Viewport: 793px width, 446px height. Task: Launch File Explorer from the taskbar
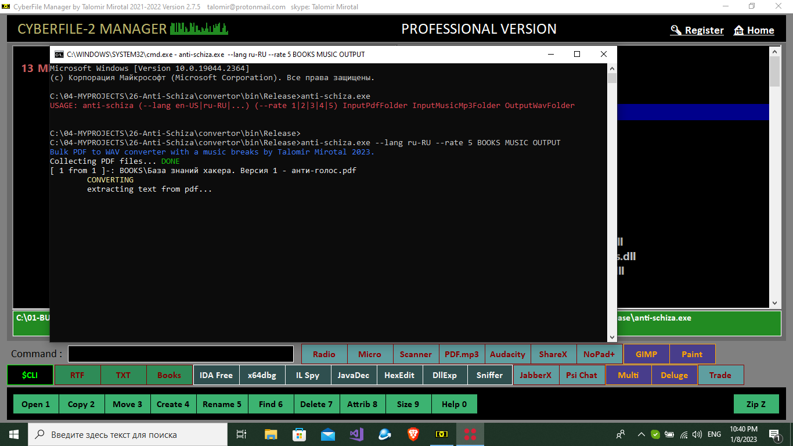point(271,434)
